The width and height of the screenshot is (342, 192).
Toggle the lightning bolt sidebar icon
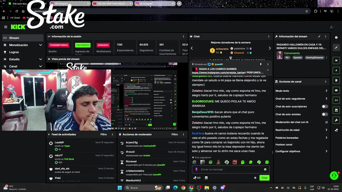point(336,70)
